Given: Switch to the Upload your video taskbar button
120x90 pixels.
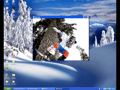Looking at the screenshot, I should (x=20, y=89).
